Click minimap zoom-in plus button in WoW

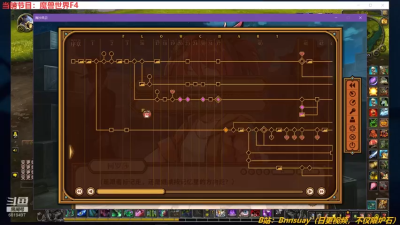point(382,48)
